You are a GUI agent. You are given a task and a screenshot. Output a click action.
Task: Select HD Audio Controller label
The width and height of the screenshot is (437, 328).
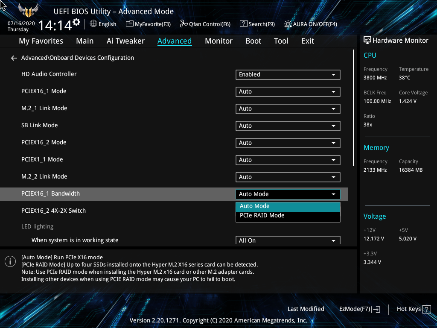(49, 74)
